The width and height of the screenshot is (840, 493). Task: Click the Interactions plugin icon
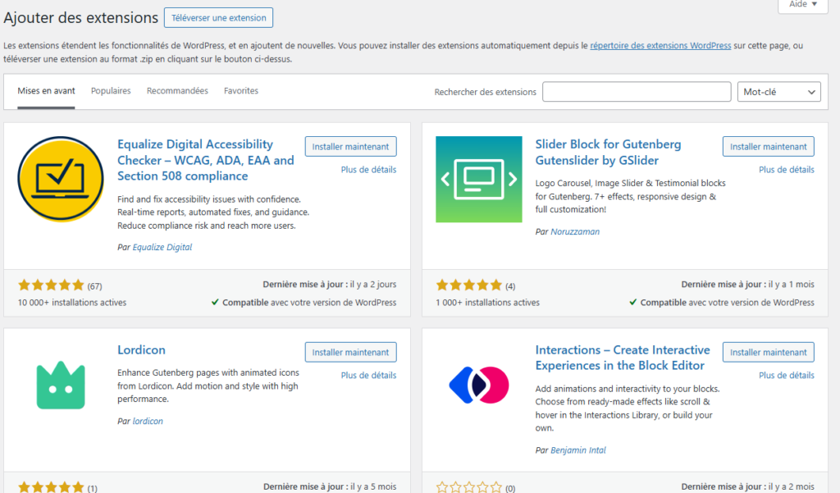pyautogui.click(x=479, y=386)
